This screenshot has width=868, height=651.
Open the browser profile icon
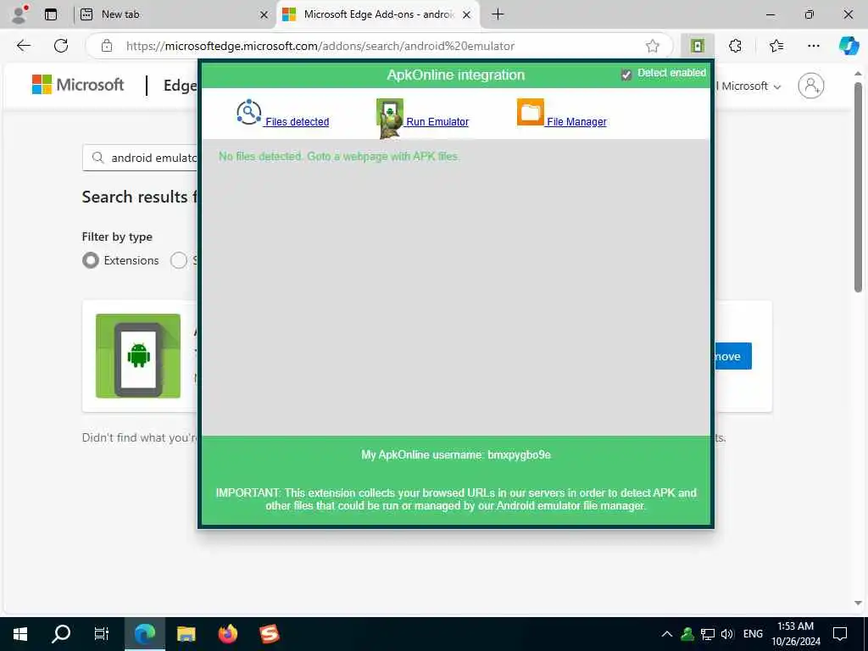pos(19,14)
